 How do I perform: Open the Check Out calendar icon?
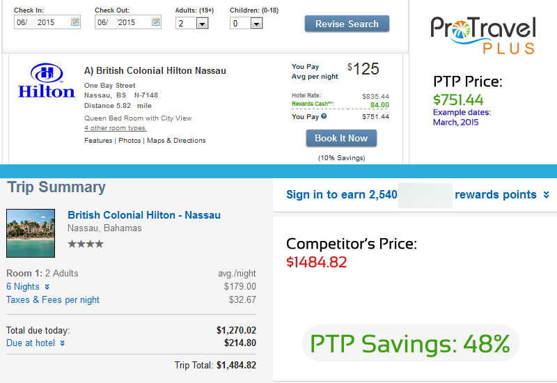coord(155,22)
